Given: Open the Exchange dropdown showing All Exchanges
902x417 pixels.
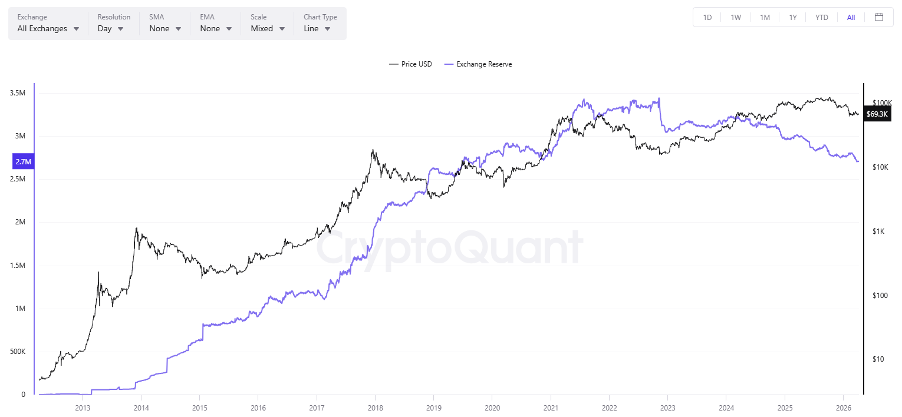Looking at the screenshot, I should click(47, 28).
